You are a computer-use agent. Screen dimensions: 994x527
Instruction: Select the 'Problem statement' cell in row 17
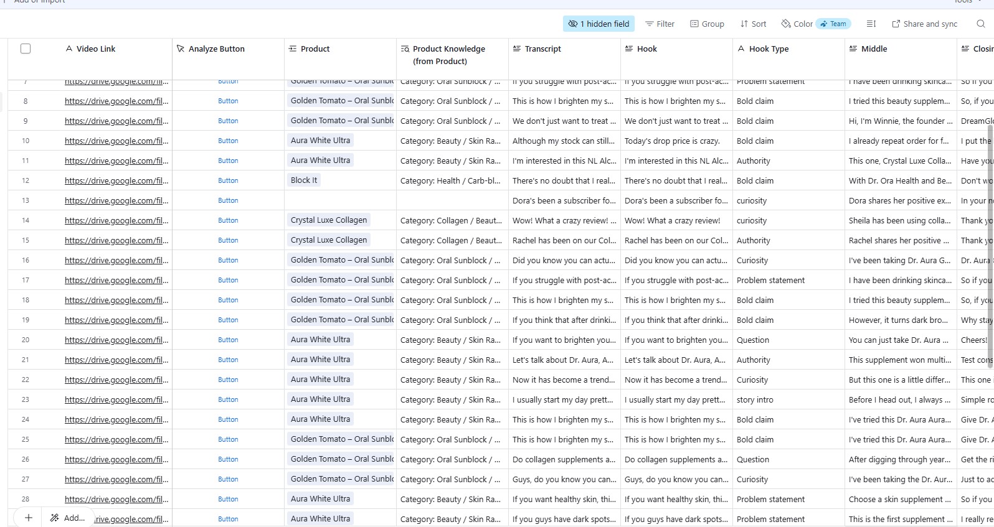788,280
